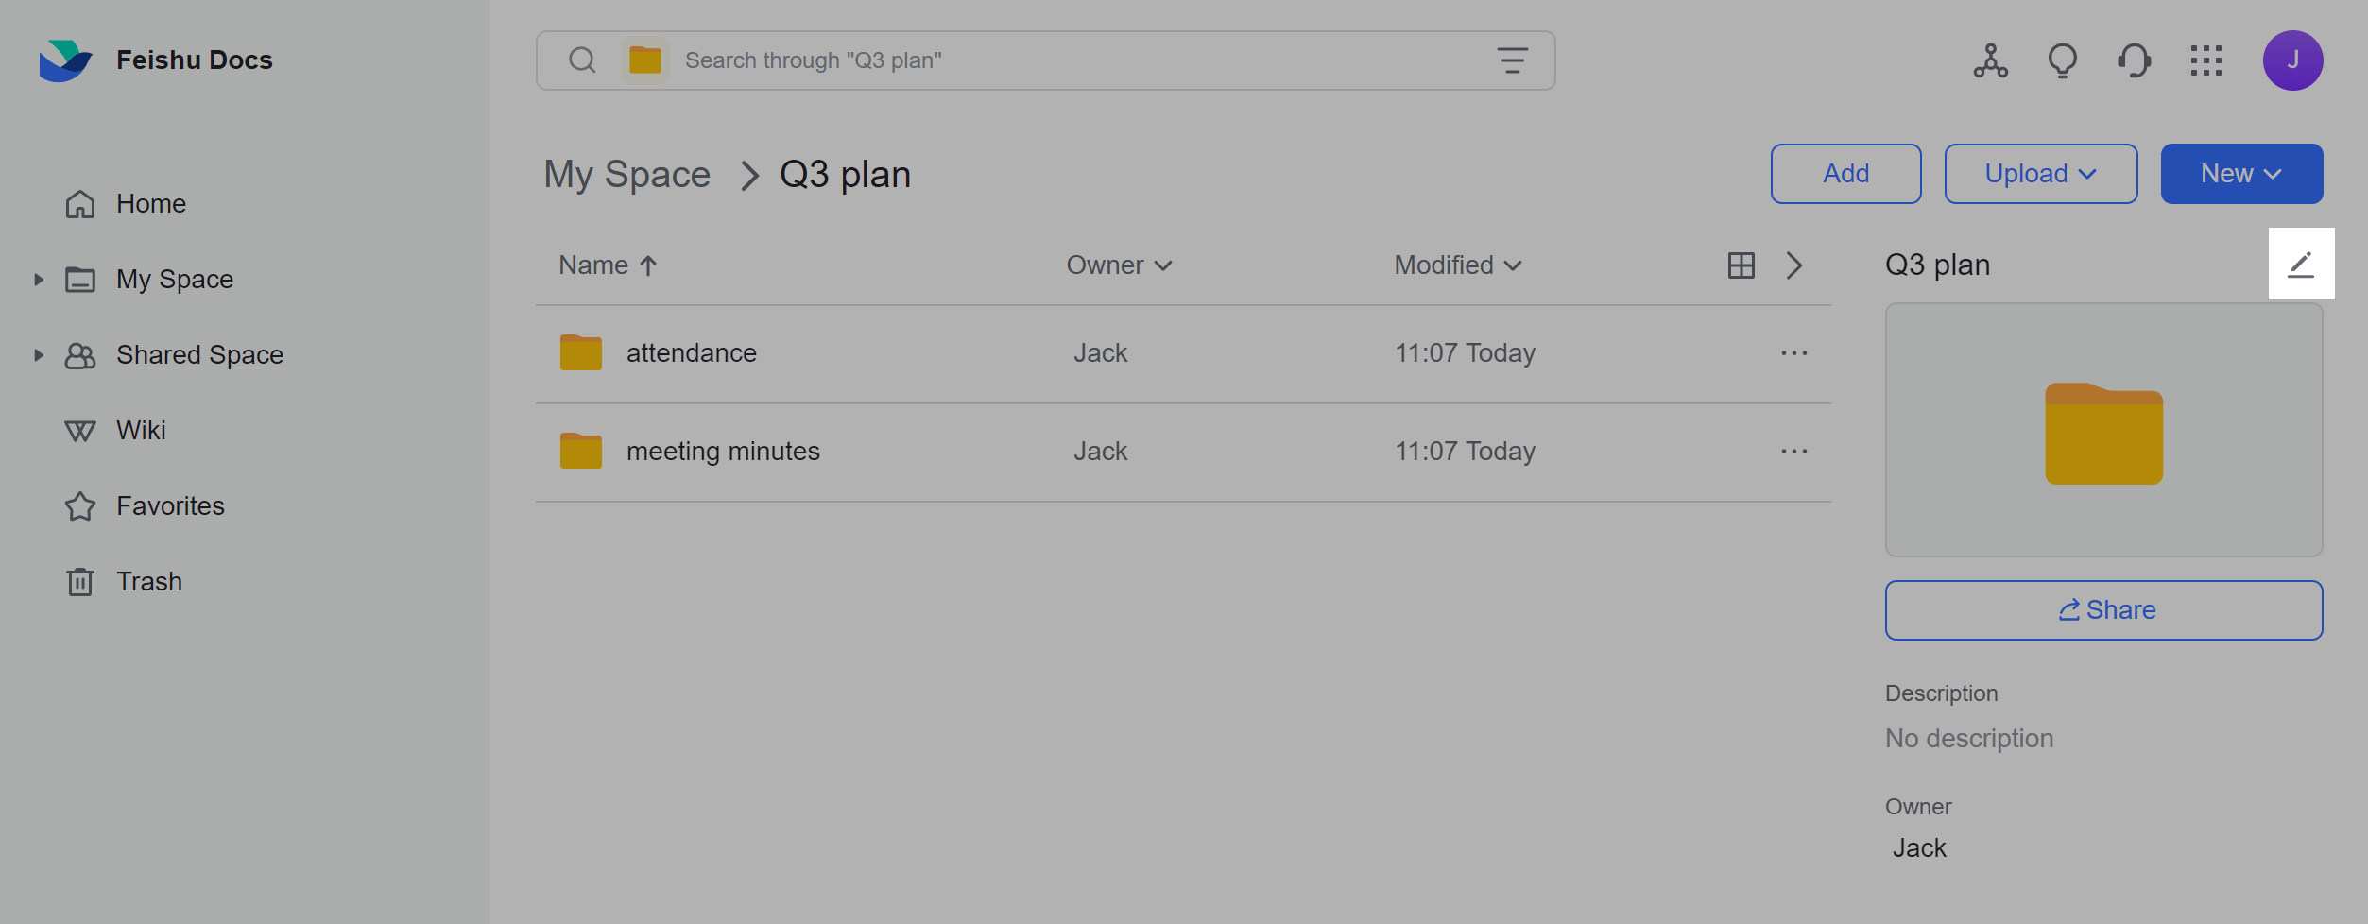
Task: Open the New dropdown menu
Action: coord(2240,173)
